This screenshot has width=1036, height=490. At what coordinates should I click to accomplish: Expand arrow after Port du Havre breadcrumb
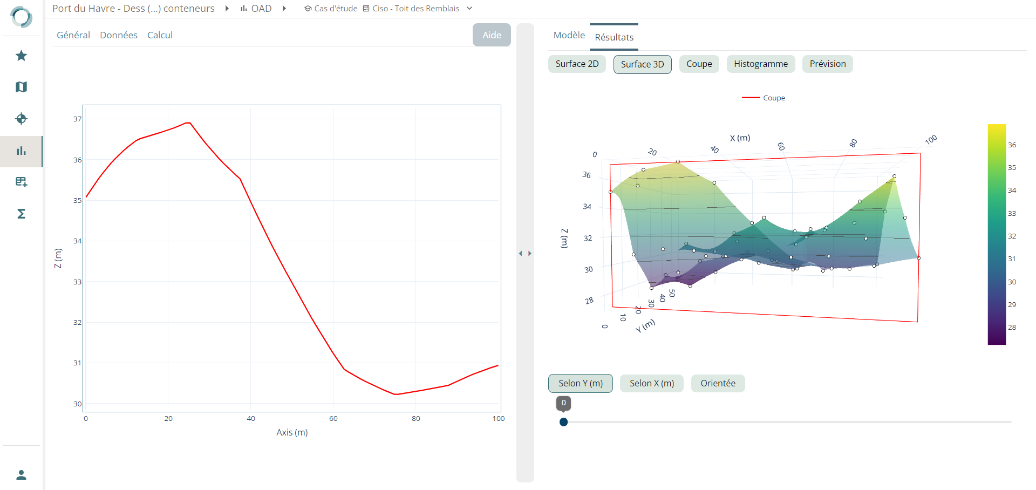(227, 9)
